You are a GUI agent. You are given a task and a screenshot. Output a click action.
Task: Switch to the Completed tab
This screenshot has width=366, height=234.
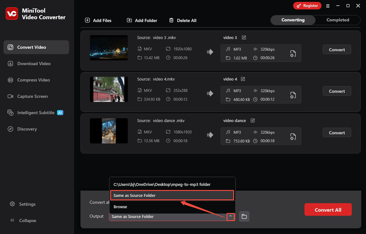click(338, 20)
